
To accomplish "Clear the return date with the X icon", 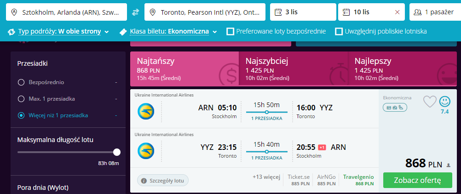I will coord(397,12).
